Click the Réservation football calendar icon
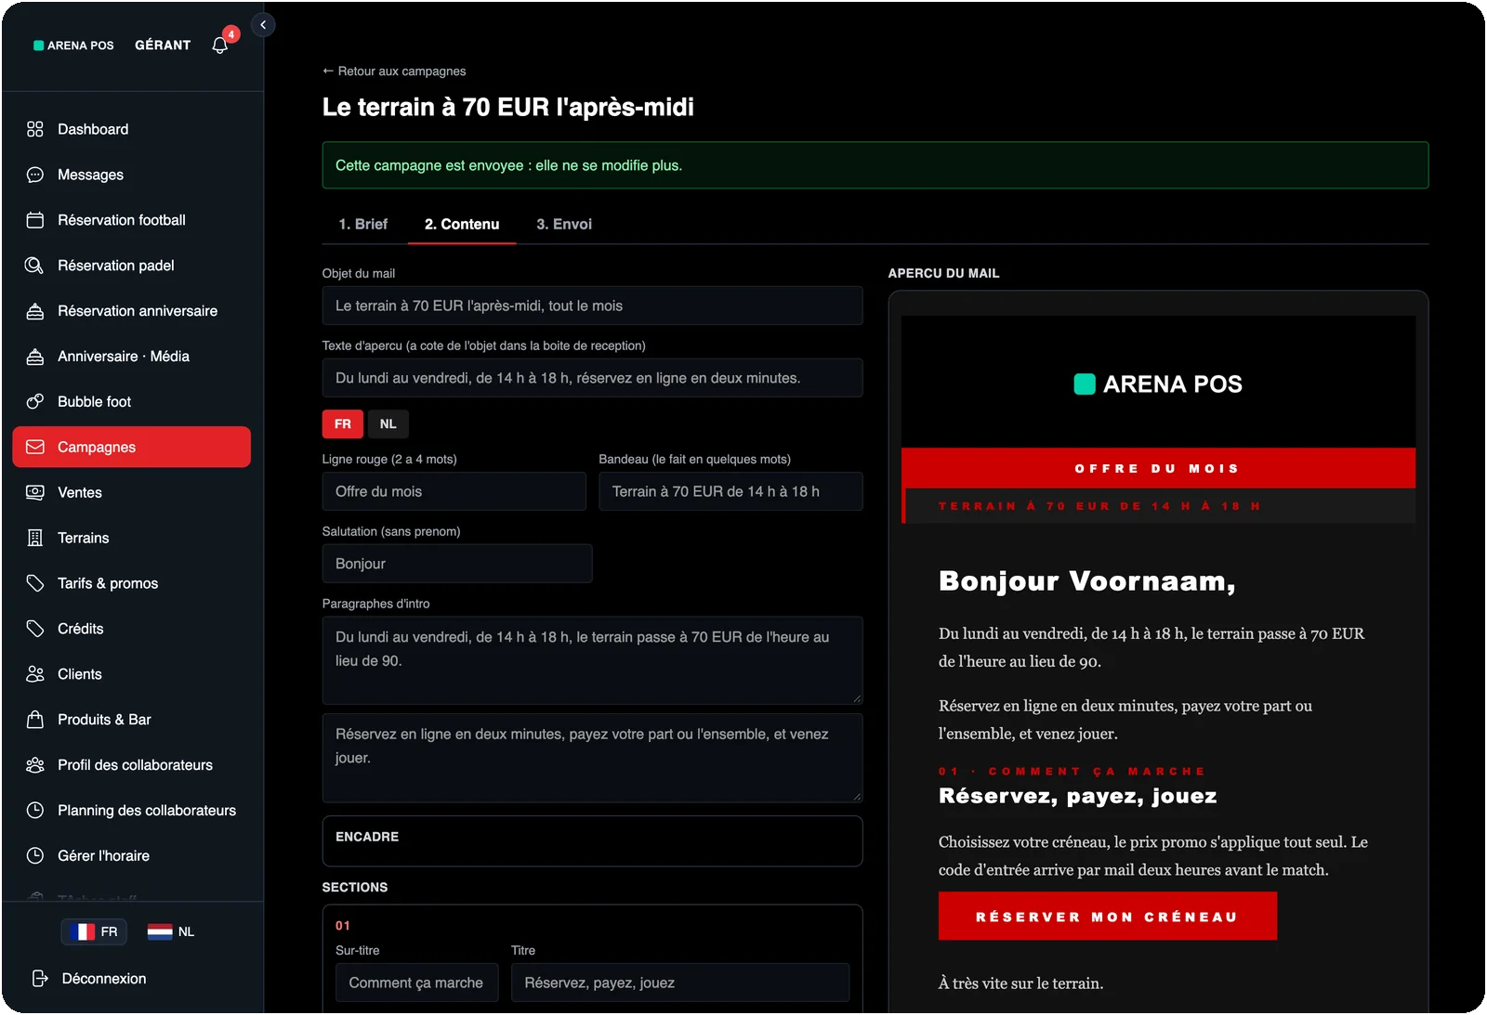This screenshot has width=1487, height=1015. 35,220
